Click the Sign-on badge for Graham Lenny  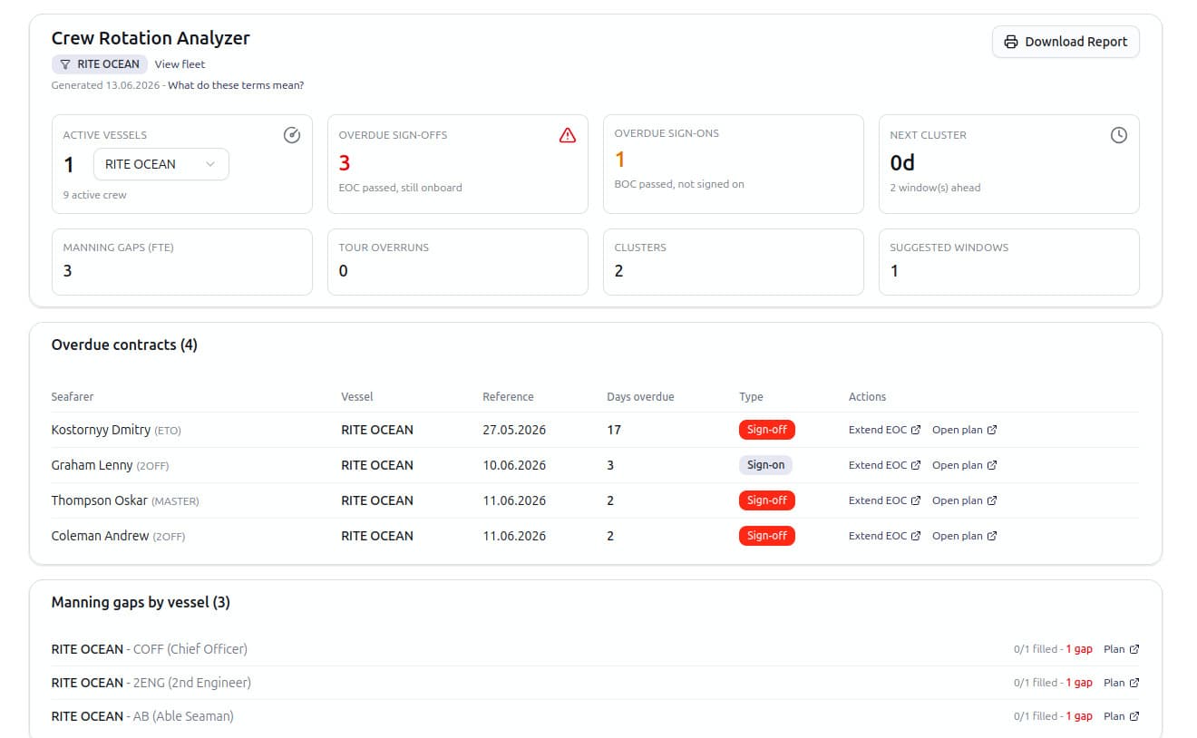tap(765, 465)
